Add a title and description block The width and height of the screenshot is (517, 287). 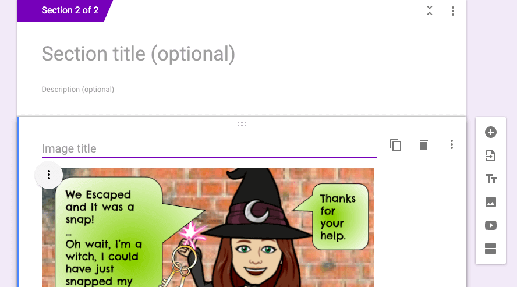click(x=491, y=179)
